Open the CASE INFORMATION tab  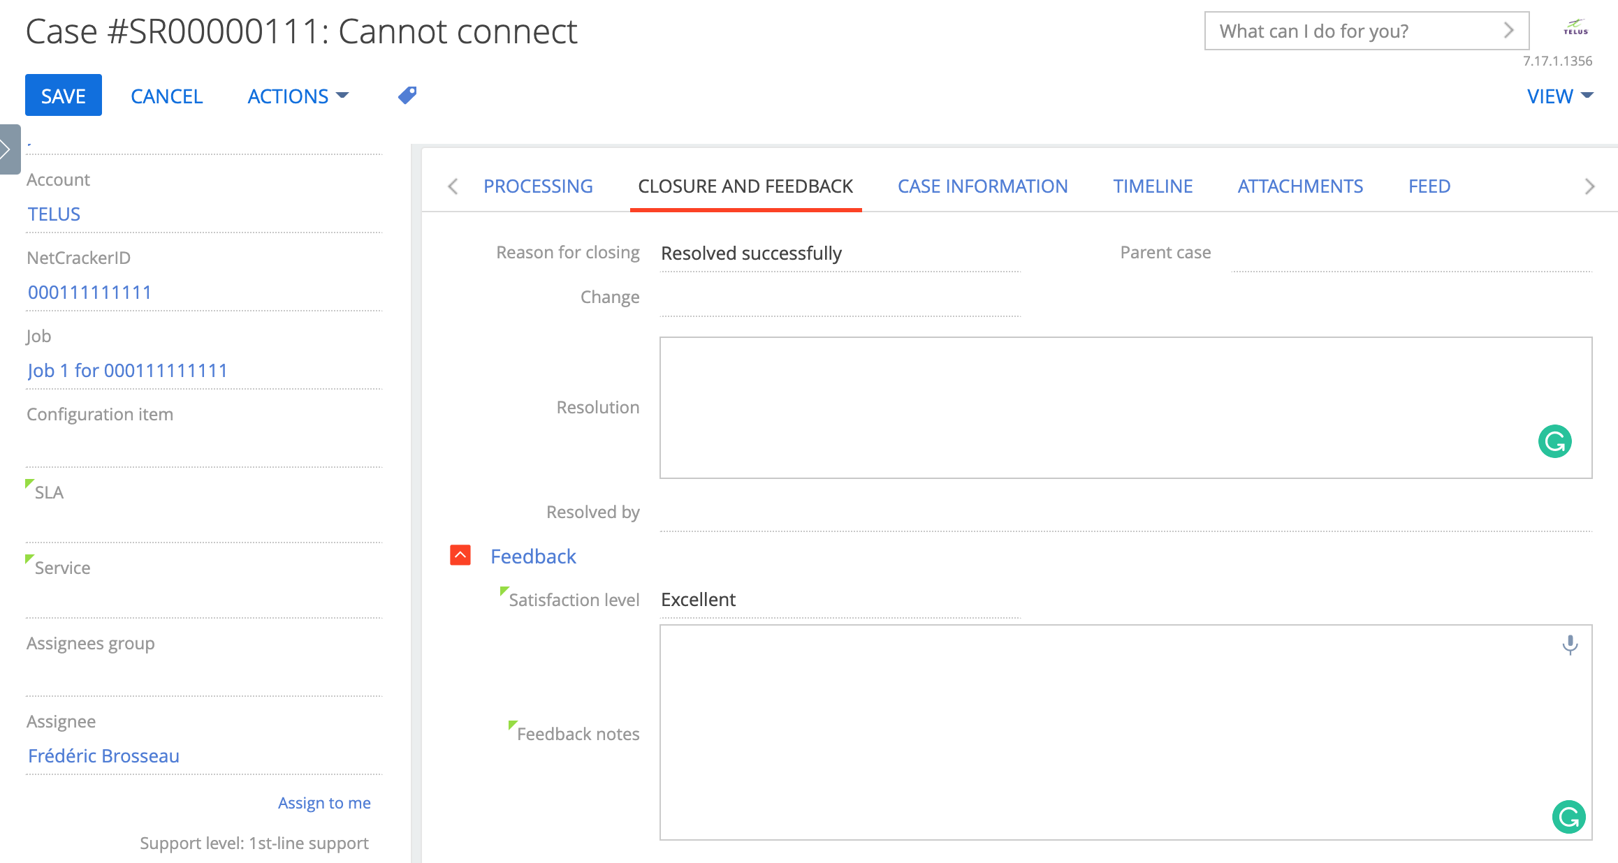(x=982, y=186)
